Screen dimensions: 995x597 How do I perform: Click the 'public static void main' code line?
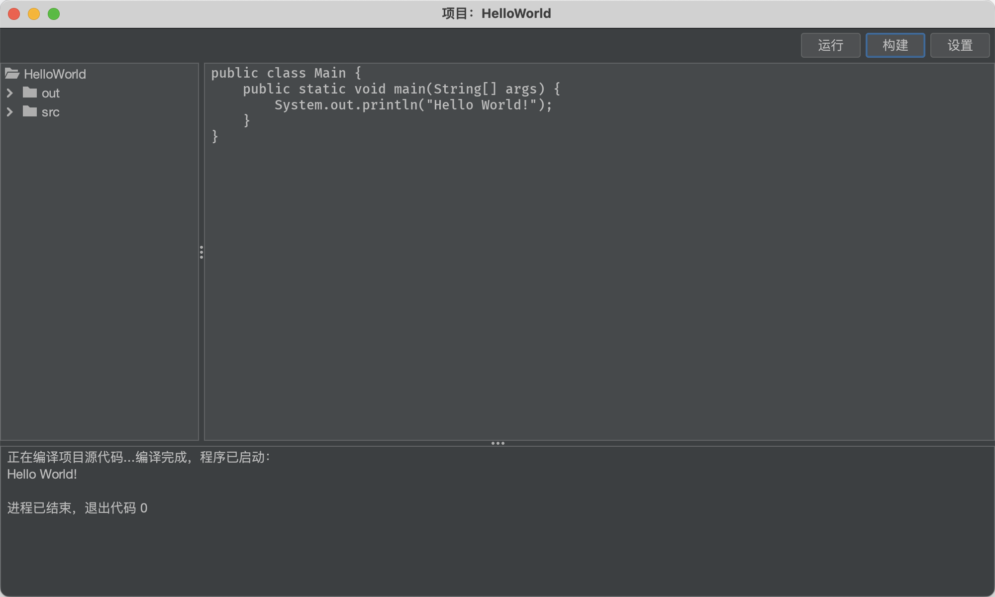tap(401, 89)
